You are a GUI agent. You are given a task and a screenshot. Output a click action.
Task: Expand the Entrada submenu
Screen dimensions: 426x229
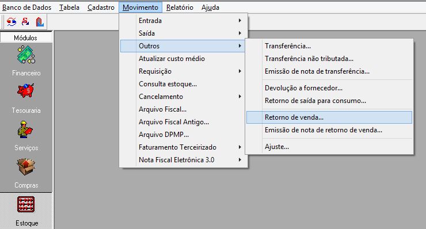click(x=184, y=21)
